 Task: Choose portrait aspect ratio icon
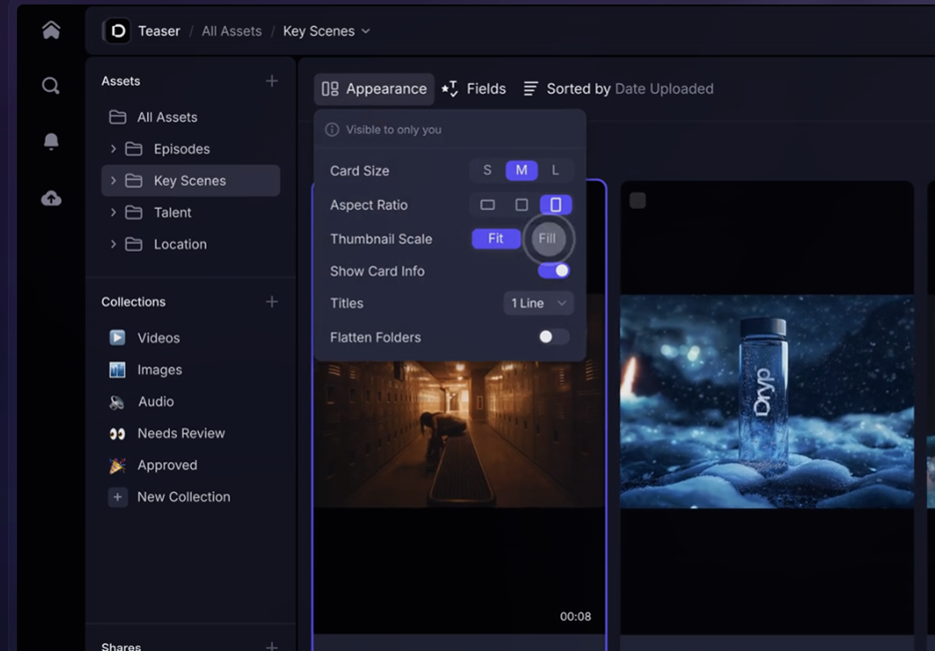point(555,205)
